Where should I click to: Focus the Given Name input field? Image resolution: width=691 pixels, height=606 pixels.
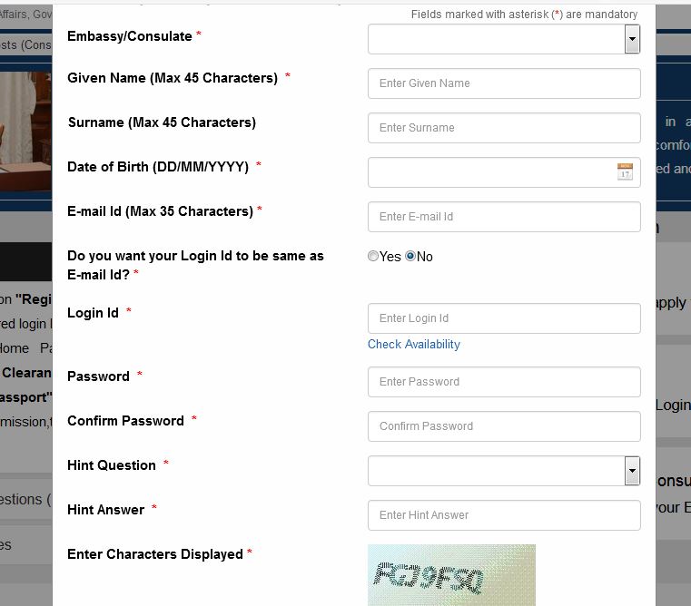[x=504, y=83]
